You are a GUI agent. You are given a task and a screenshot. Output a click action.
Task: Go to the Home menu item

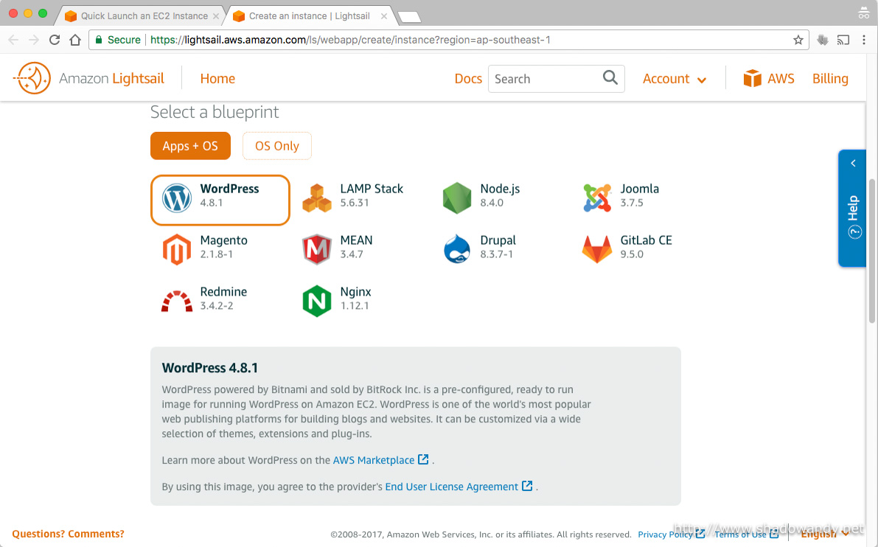pyautogui.click(x=217, y=79)
